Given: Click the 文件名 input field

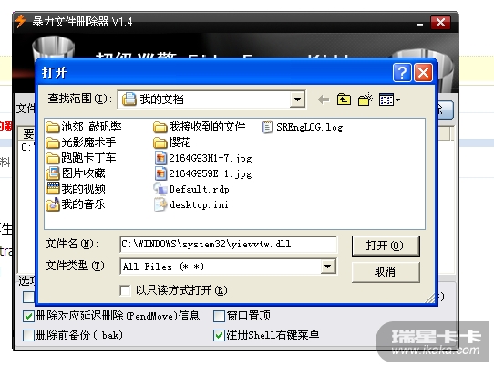Looking at the screenshot, I should click(229, 245).
